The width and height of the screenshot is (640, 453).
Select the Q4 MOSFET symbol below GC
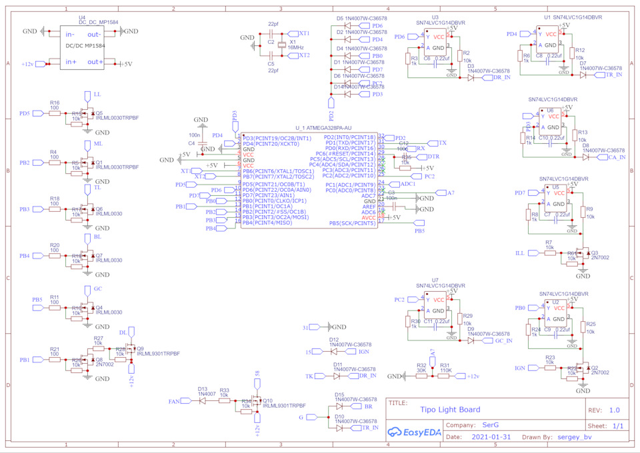[87, 308]
